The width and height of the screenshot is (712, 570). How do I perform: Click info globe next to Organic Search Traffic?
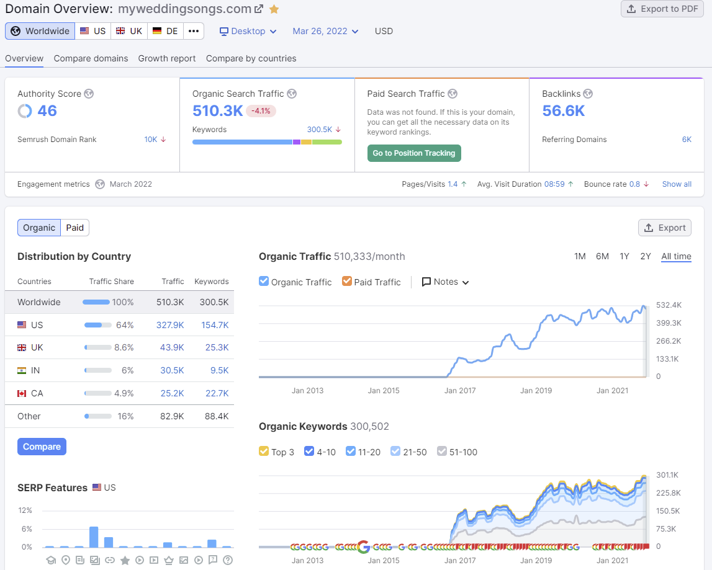click(292, 94)
